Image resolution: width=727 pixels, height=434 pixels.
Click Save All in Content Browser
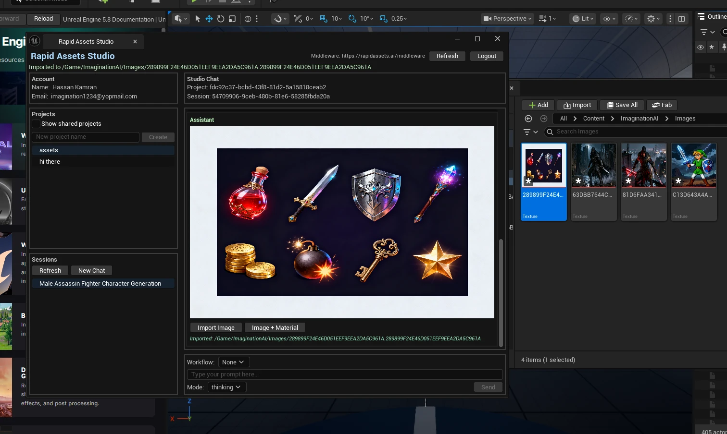622,105
